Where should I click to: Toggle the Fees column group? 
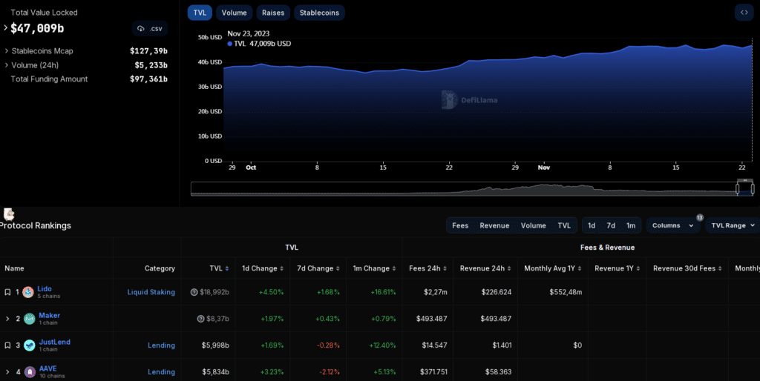coord(460,225)
